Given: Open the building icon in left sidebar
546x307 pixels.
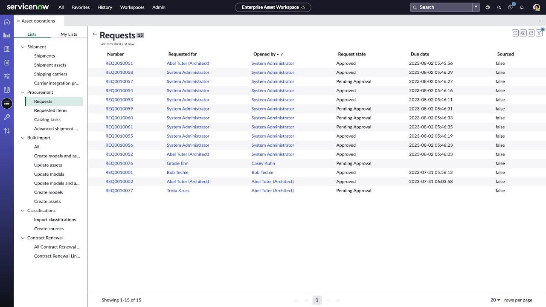Looking at the screenshot, I should point(7,49).
